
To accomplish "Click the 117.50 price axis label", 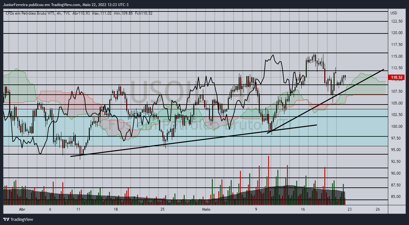I will [x=397, y=45].
